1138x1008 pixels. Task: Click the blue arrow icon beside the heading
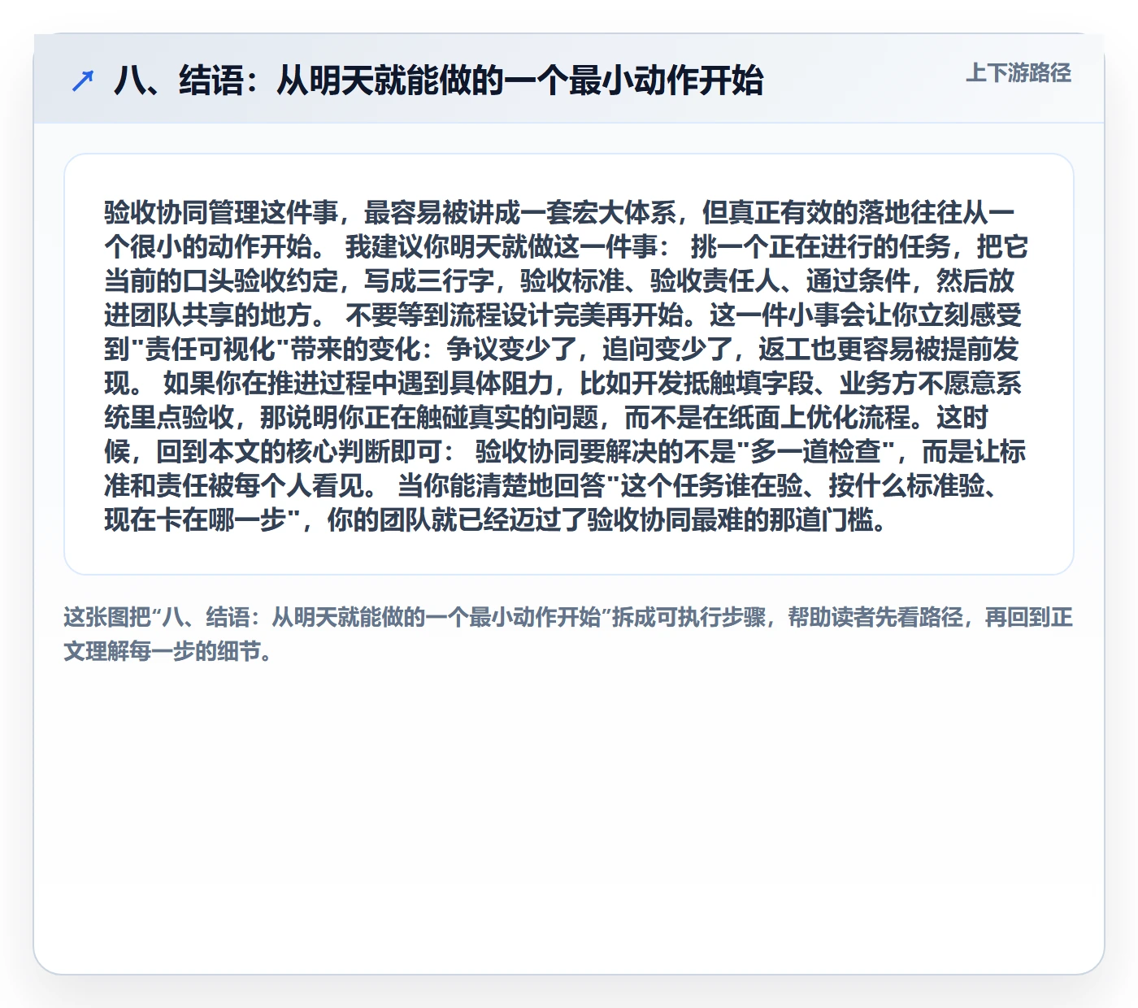click(83, 80)
